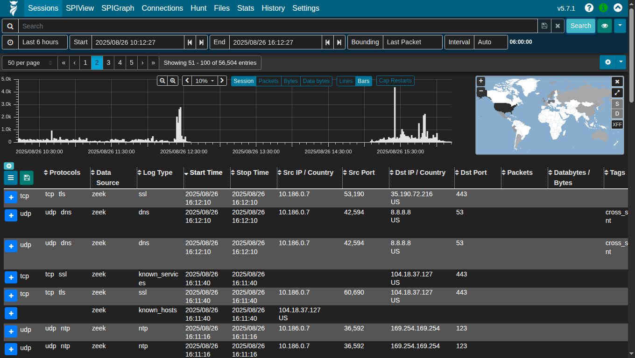Clear the search expression with X icon
The width and height of the screenshot is (635, 358).
pos(557,26)
